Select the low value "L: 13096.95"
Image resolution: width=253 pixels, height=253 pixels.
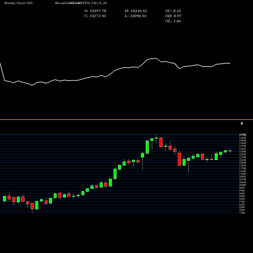tap(136, 16)
